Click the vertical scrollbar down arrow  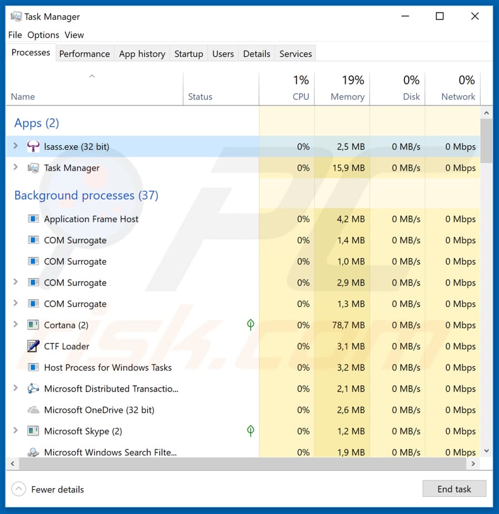point(486,451)
